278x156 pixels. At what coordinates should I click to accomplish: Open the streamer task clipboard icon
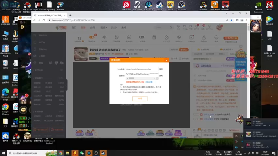tap(191, 37)
